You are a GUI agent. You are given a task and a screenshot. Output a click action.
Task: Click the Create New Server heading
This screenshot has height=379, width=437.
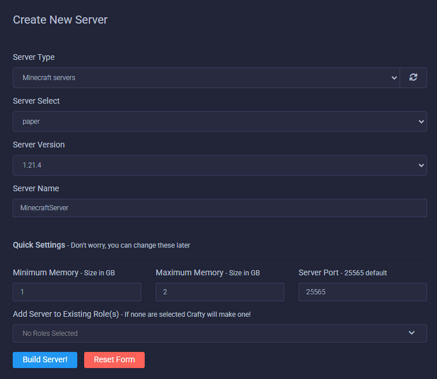tap(60, 20)
